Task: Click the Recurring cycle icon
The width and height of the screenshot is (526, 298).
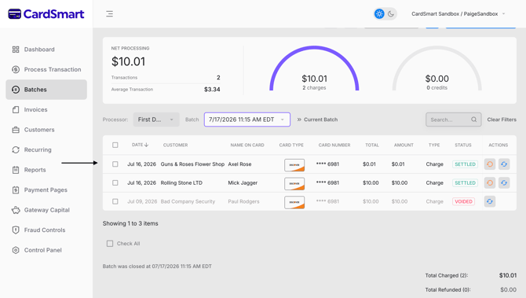Action: tap(16, 150)
